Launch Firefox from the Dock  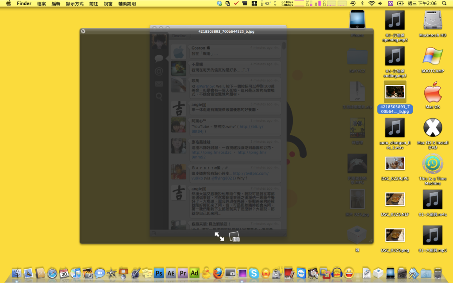[218, 273]
